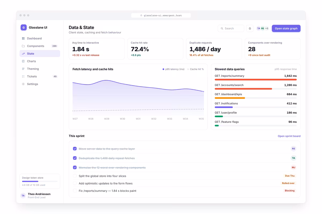Click the TA assignee avatar on deduplicate task

(x=294, y=158)
